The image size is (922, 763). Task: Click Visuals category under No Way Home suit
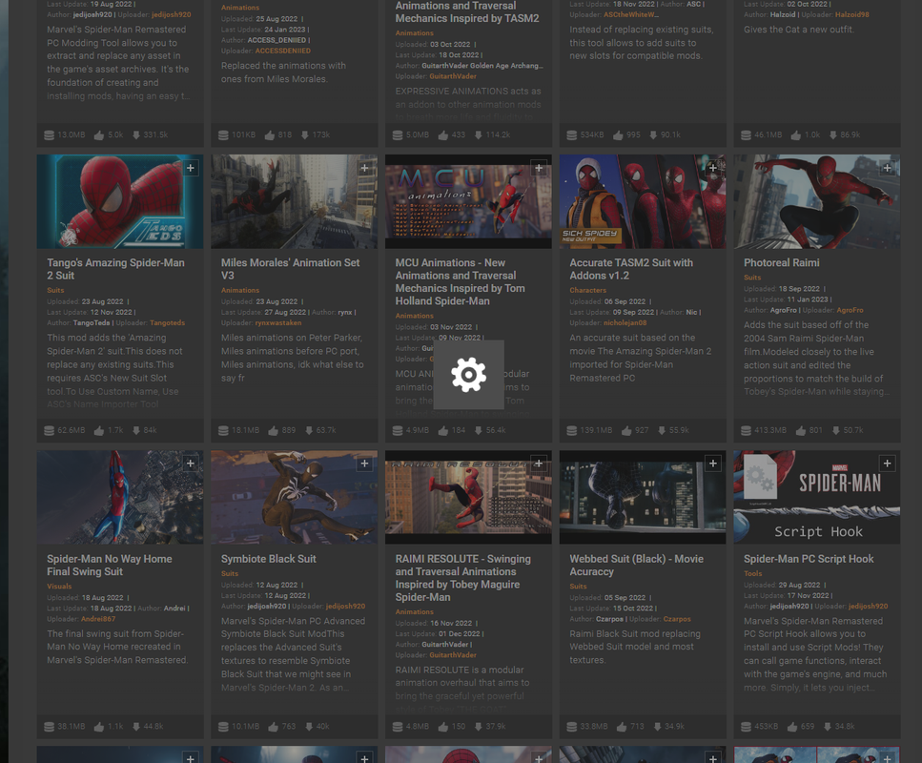point(59,586)
